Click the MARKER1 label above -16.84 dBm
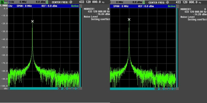207x103 pixels. (89, 9)
